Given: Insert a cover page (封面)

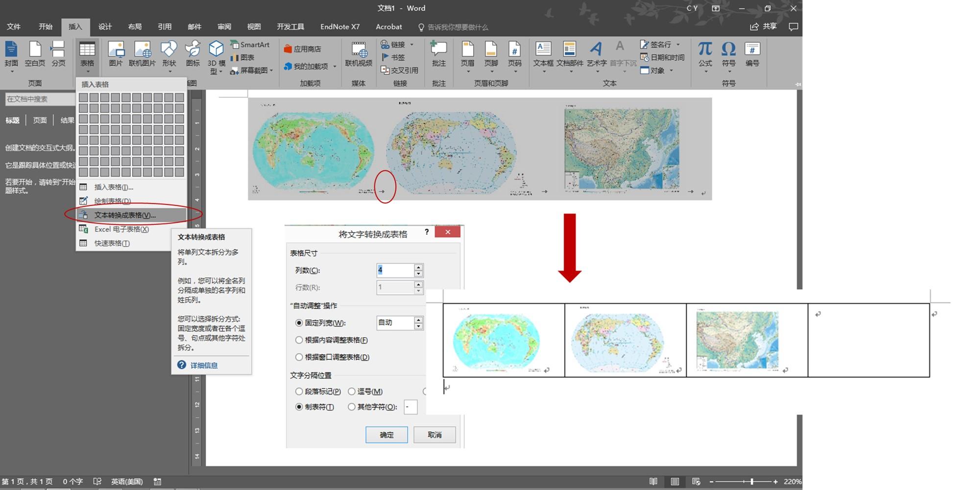Looking at the screenshot, I should 11,54.
